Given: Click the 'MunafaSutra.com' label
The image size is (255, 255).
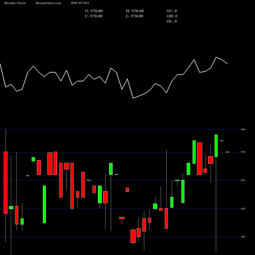Looking at the screenshot, I should [48, 3].
